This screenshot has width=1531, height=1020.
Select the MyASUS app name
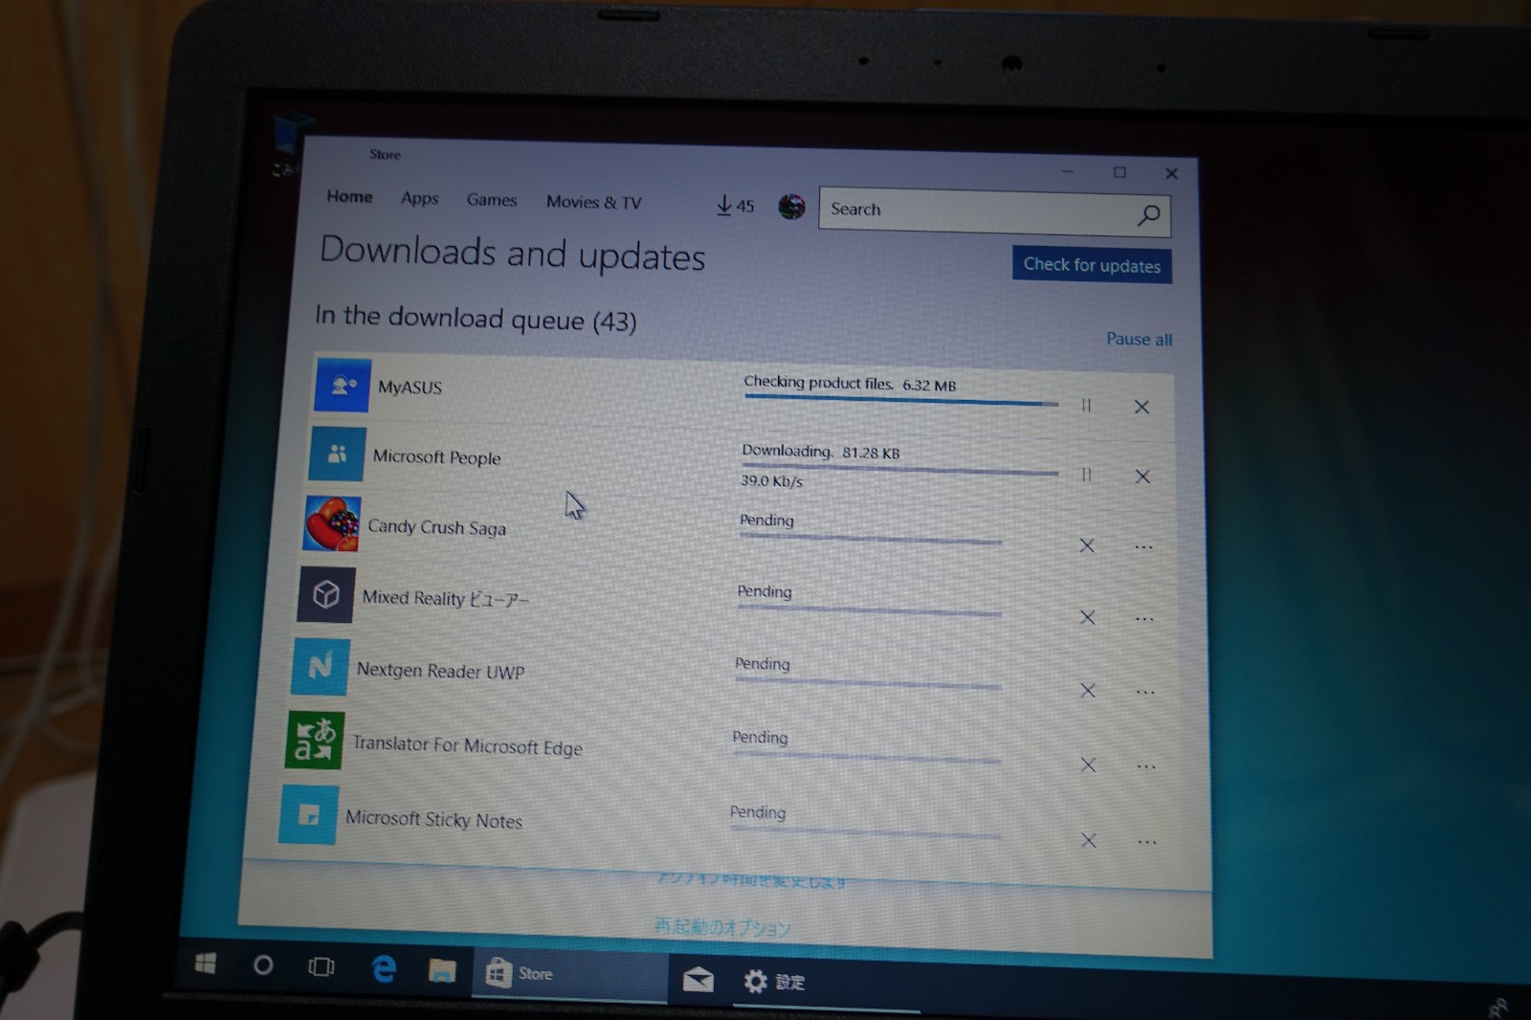pyautogui.click(x=410, y=387)
